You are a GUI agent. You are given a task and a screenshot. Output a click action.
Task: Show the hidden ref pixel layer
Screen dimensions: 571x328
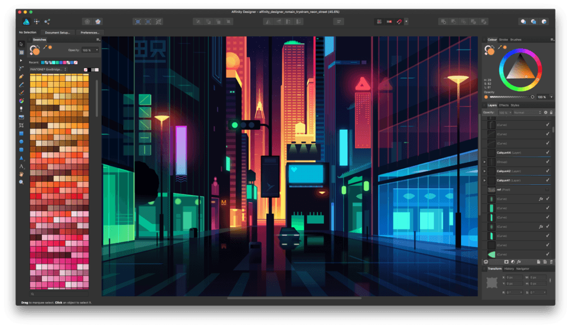coord(548,189)
